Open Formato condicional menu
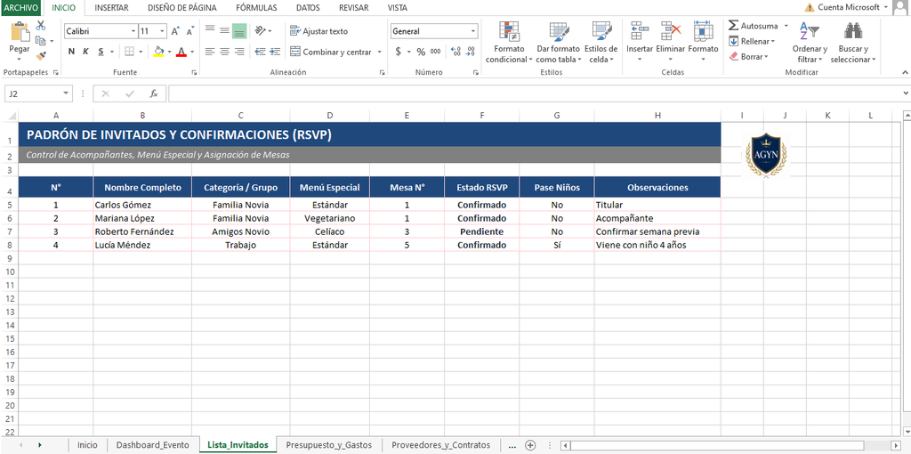 (x=510, y=43)
